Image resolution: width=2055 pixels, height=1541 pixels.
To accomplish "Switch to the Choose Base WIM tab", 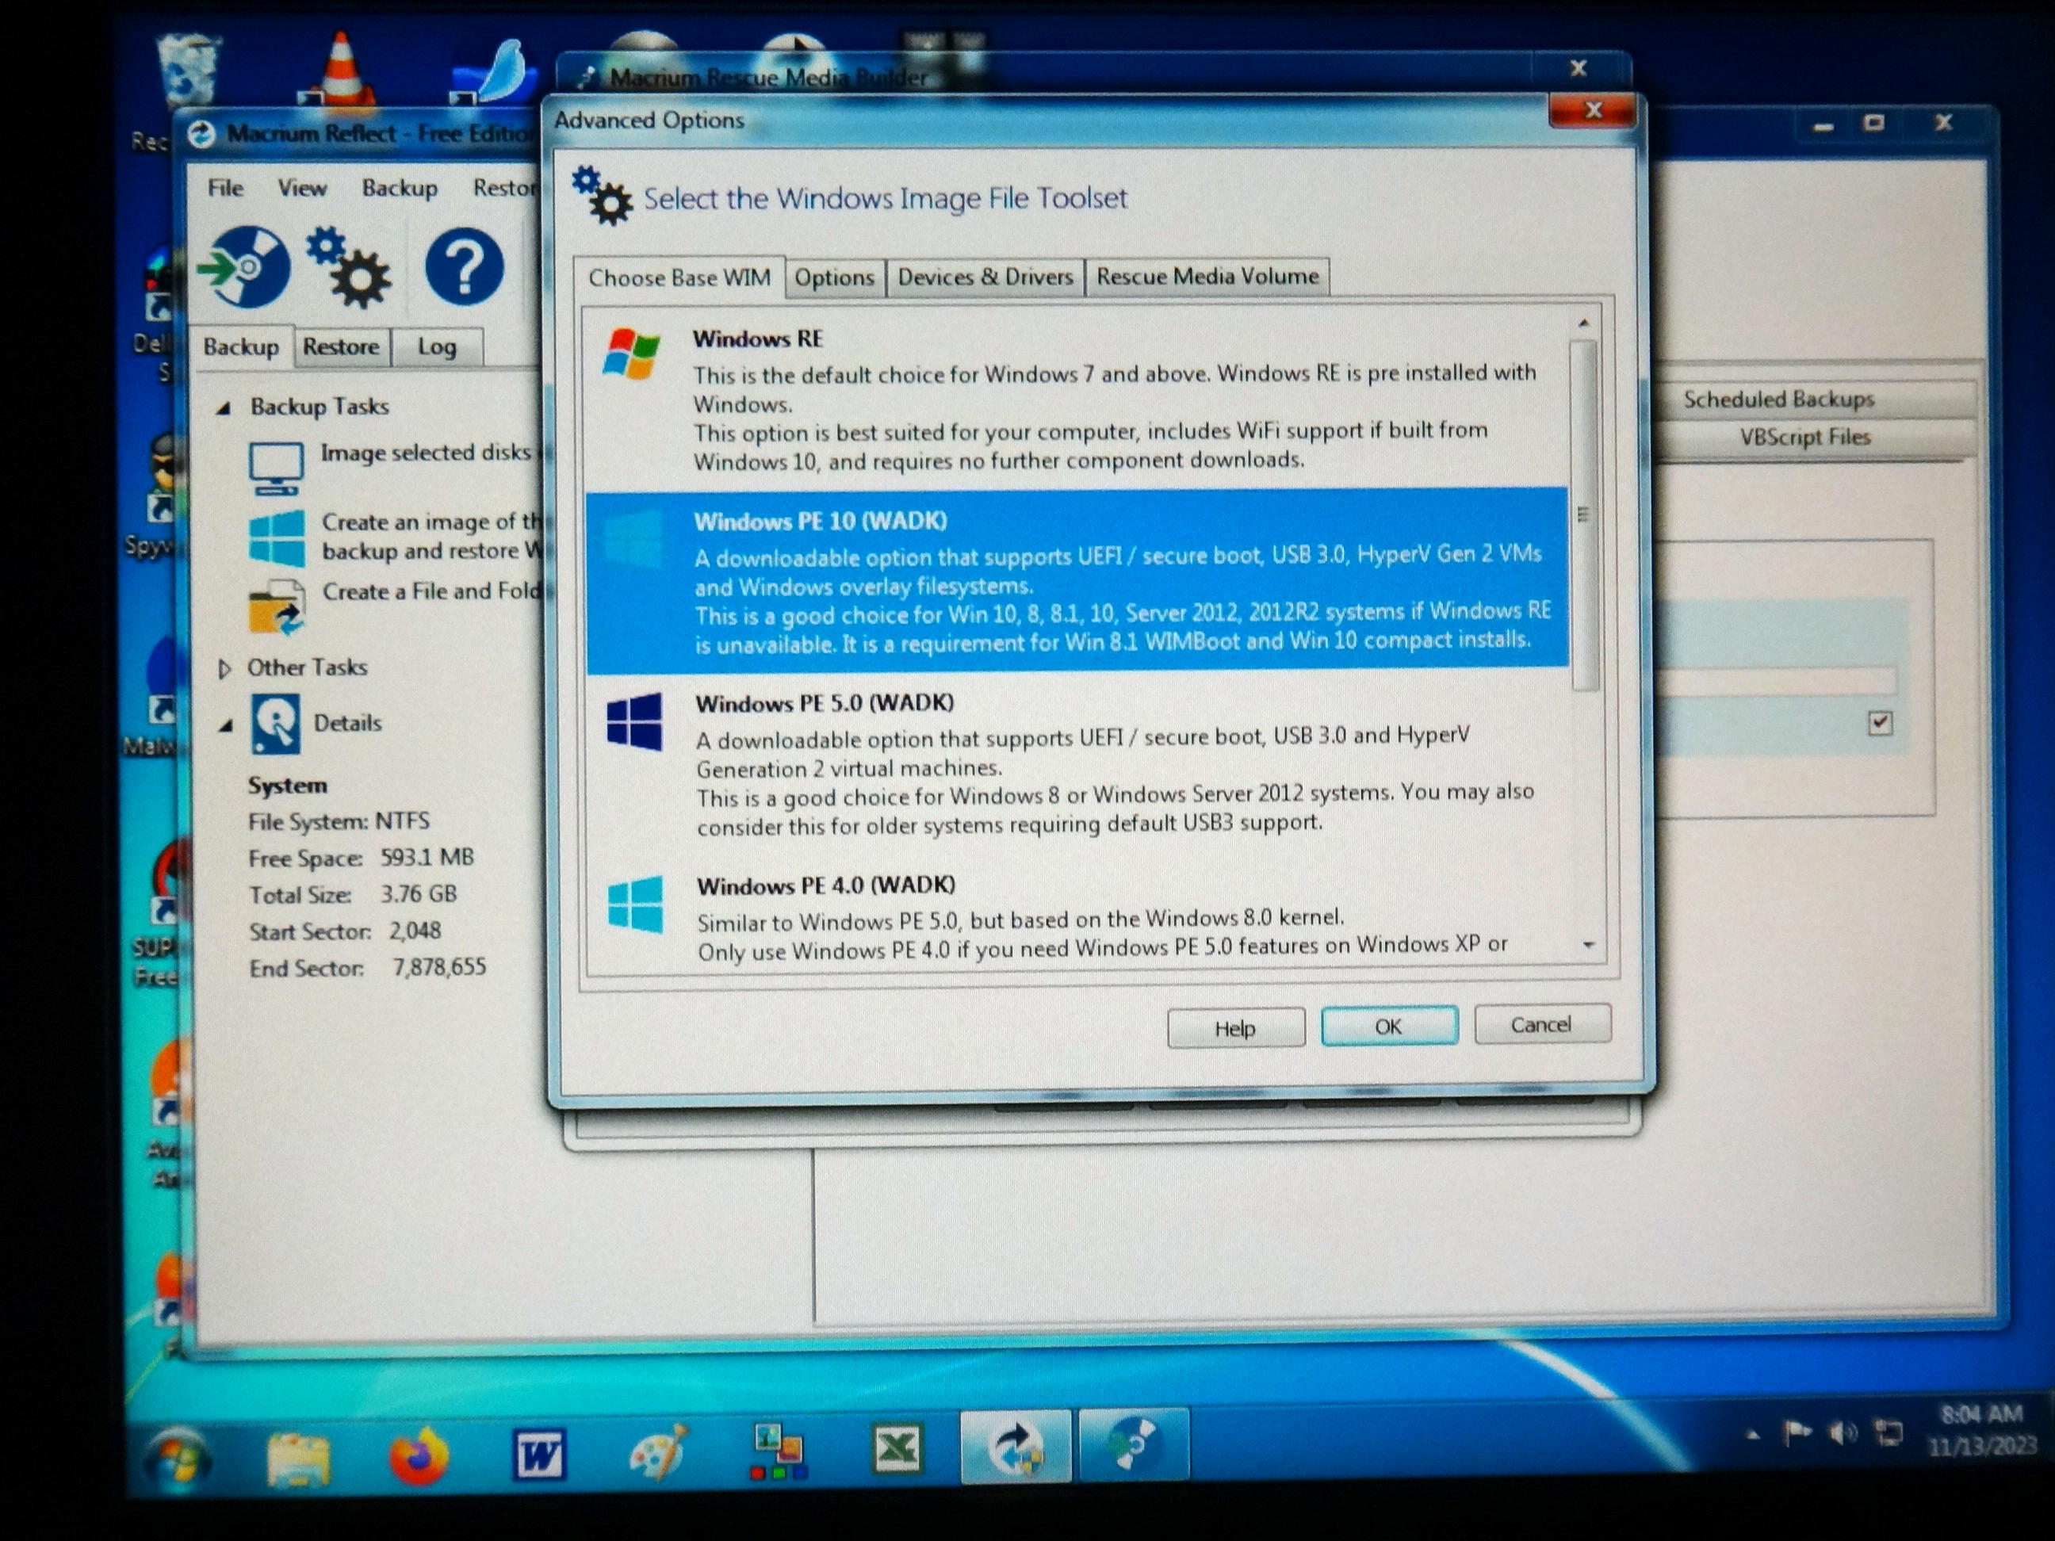I will [x=679, y=277].
